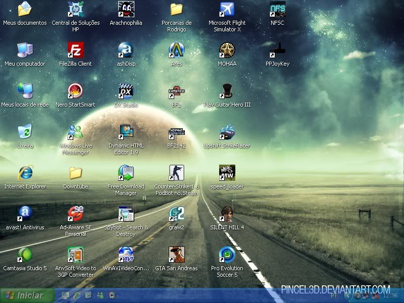Screen dimensions: 404x303
Task: Select the avast! Antivirus shortcut
Action: tap(25, 214)
